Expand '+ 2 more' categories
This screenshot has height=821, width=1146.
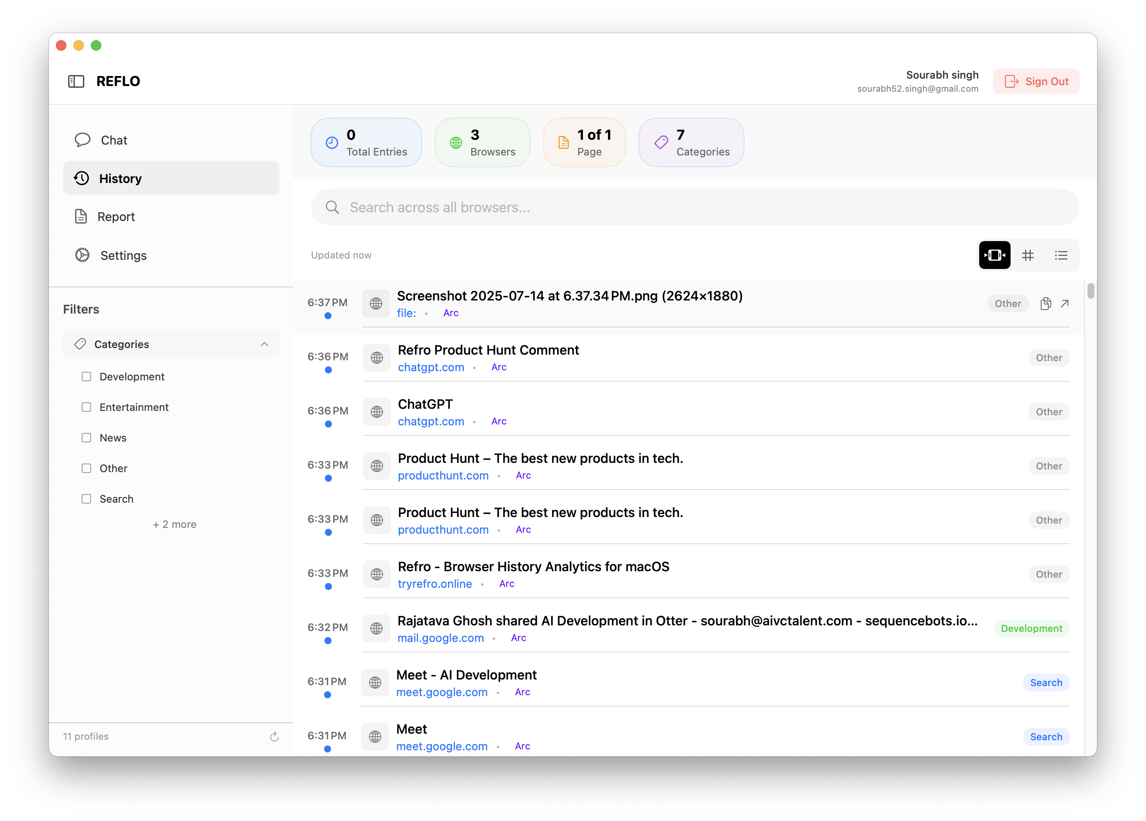tap(174, 524)
